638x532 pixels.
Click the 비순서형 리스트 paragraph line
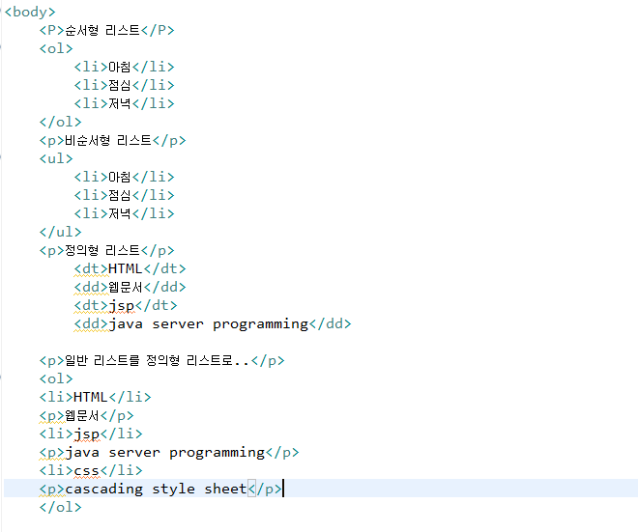(112, 140)
